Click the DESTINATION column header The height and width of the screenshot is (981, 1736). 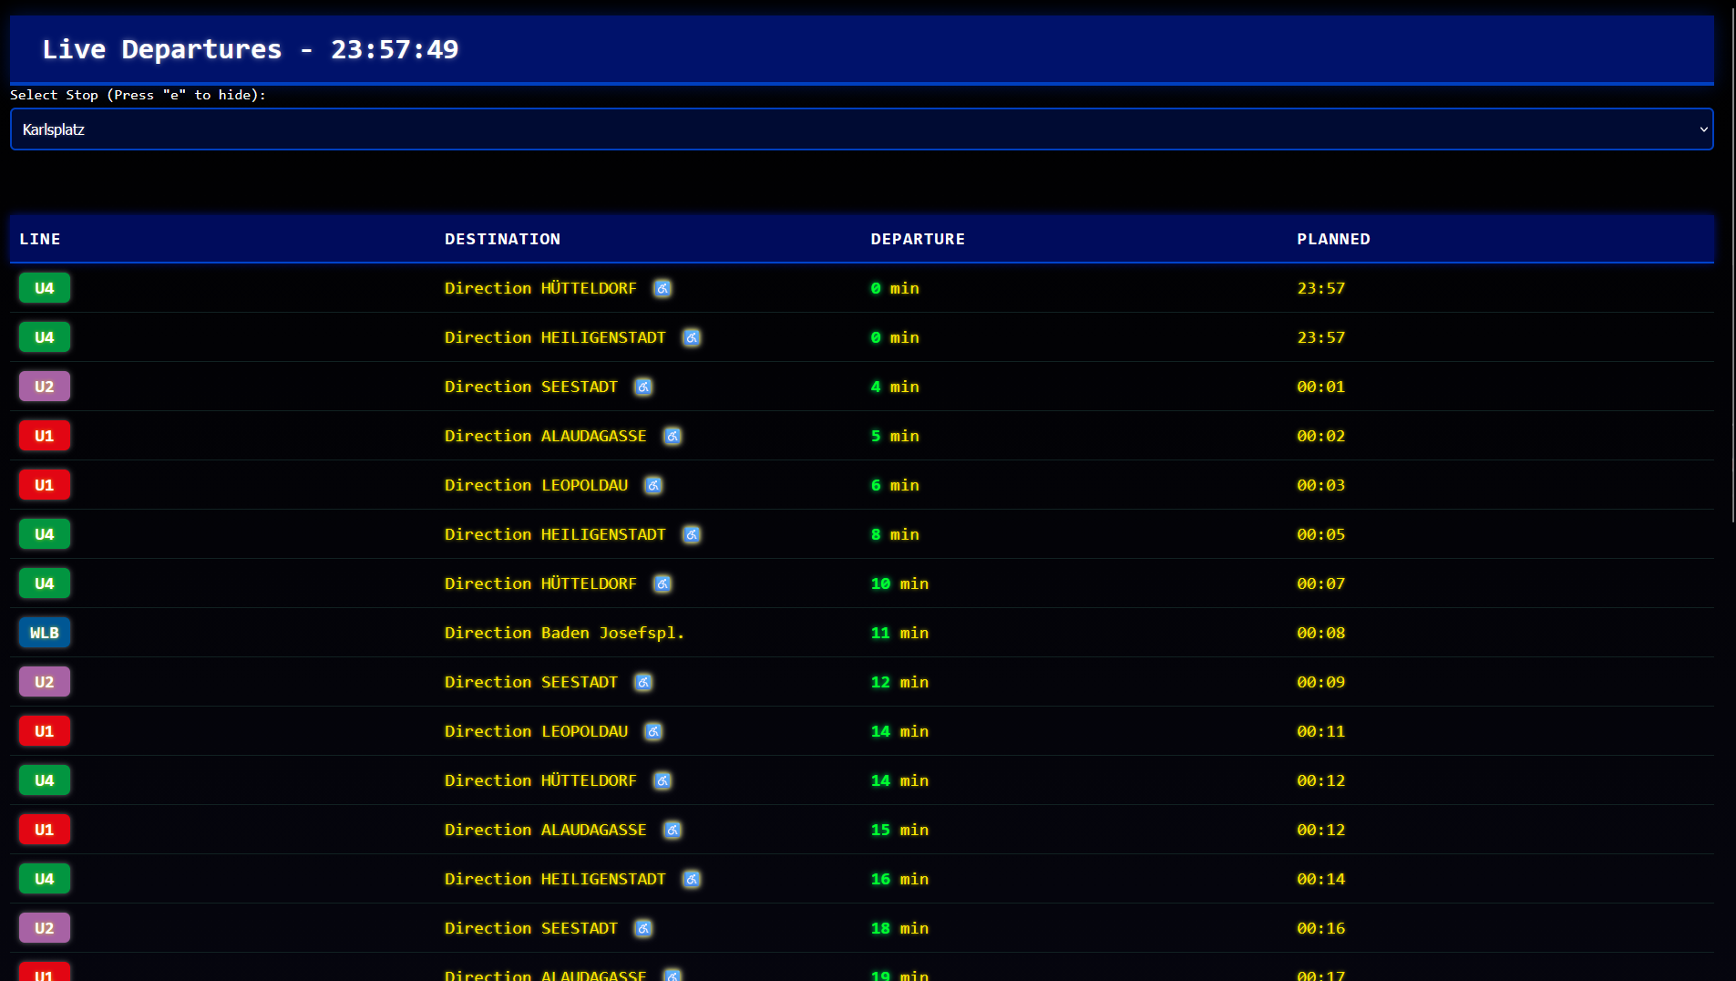click(502, 239)
